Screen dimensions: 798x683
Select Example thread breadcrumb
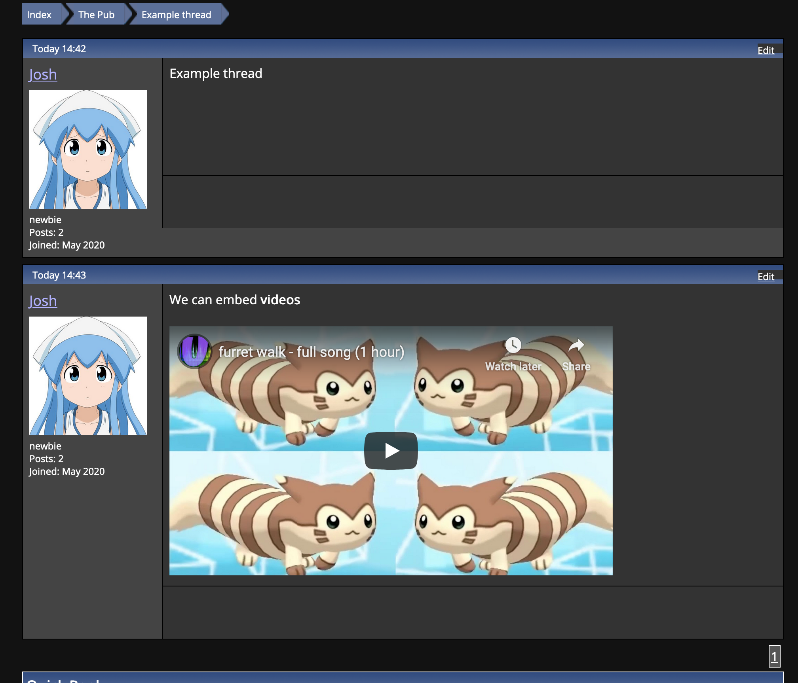(176, 15)
